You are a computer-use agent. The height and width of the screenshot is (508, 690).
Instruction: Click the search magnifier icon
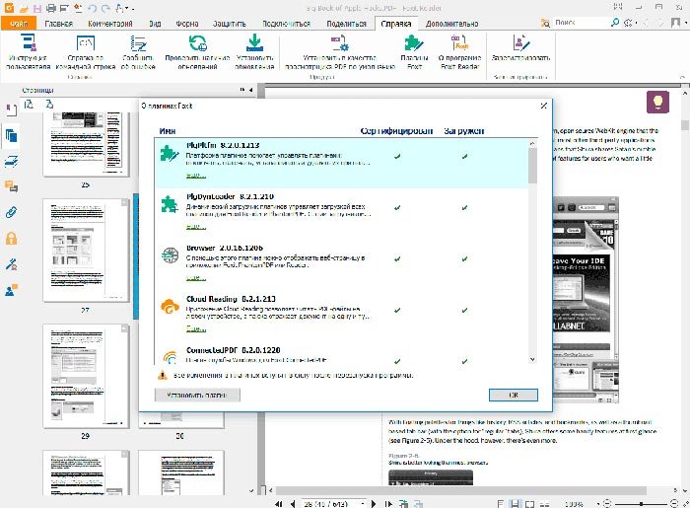coord(615,23)
